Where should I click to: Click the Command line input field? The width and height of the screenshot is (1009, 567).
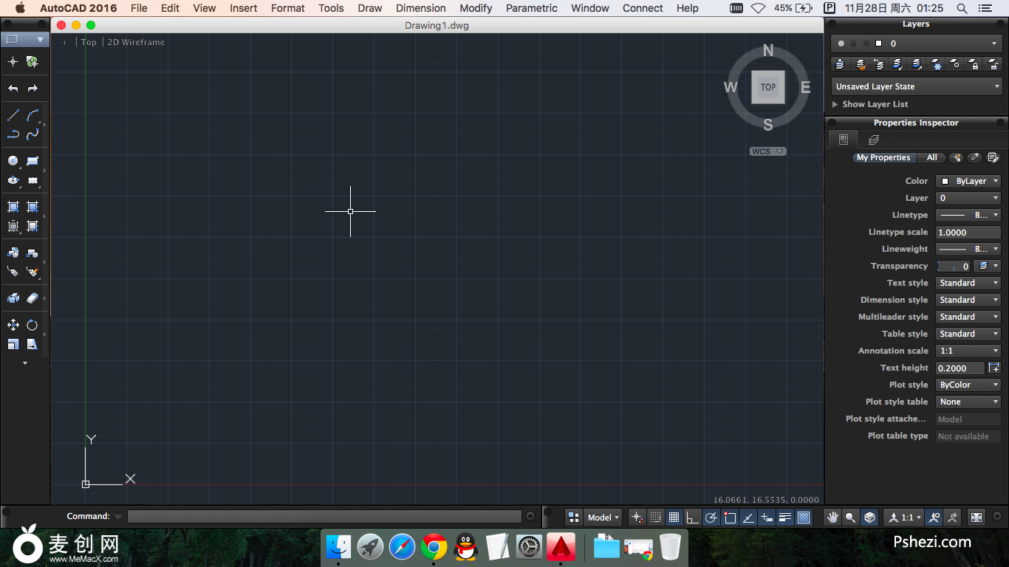pyautogui.click(x=324, y=517)
